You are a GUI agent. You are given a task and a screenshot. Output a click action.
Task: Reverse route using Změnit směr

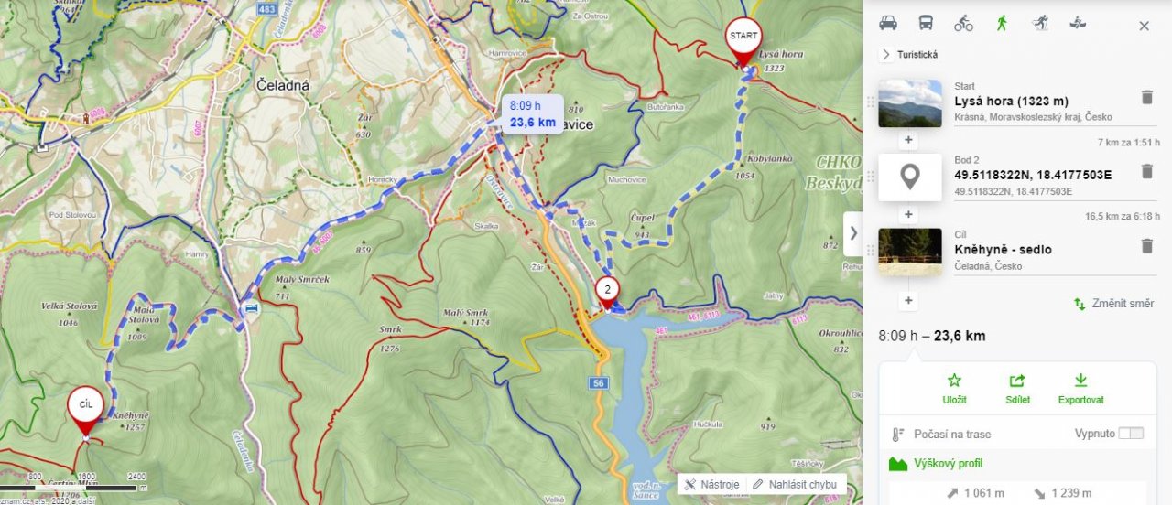[1113, 304]
